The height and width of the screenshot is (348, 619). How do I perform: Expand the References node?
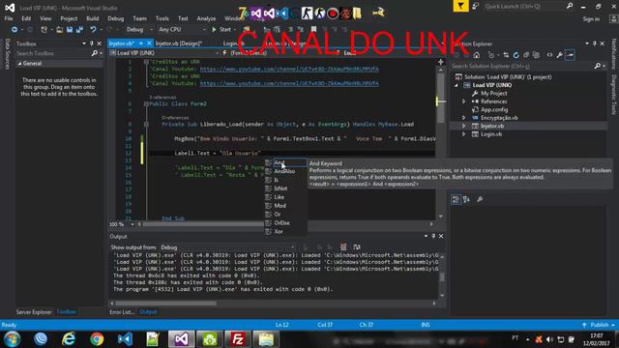464,101
